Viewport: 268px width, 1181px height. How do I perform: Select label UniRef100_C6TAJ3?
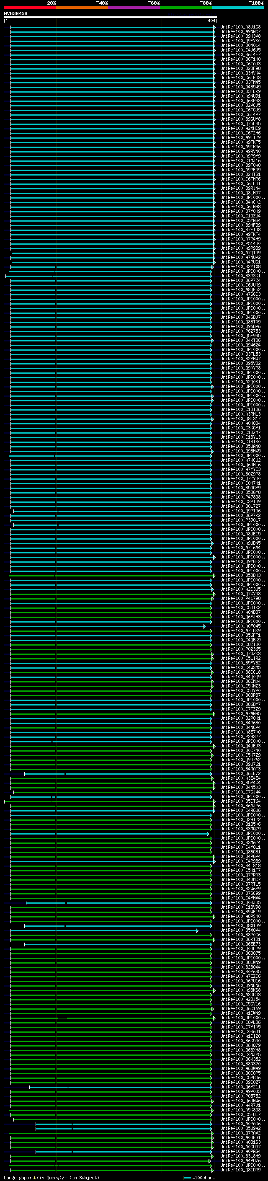(240, 64)
